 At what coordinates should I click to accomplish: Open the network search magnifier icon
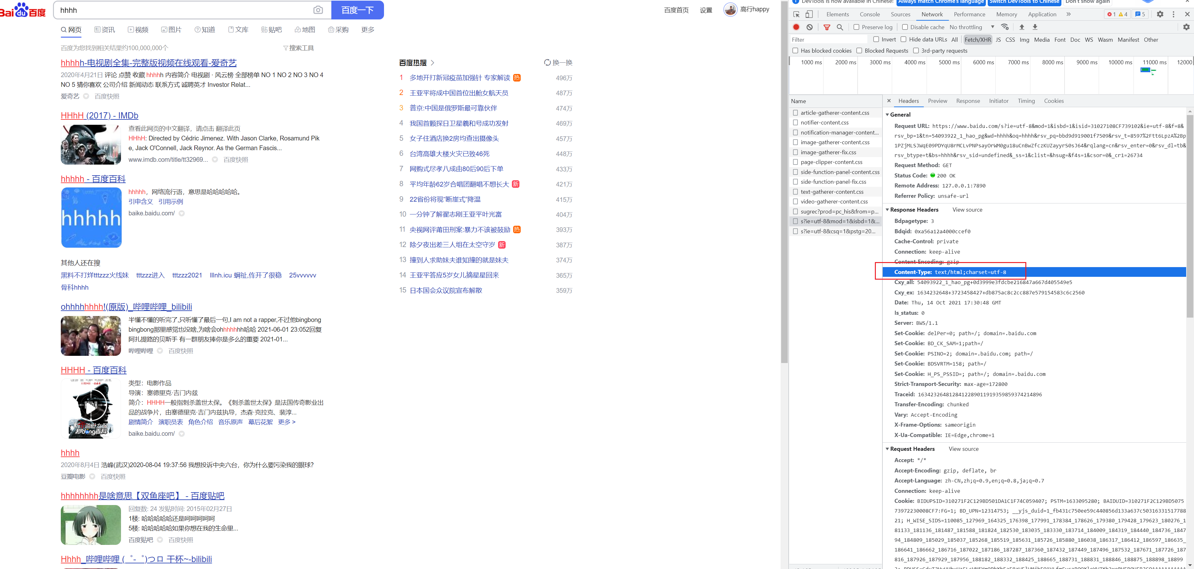pyautogui.click(x=839, y=27)
